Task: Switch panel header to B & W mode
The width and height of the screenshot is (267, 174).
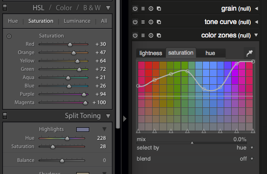Action: tap(92, 8)
